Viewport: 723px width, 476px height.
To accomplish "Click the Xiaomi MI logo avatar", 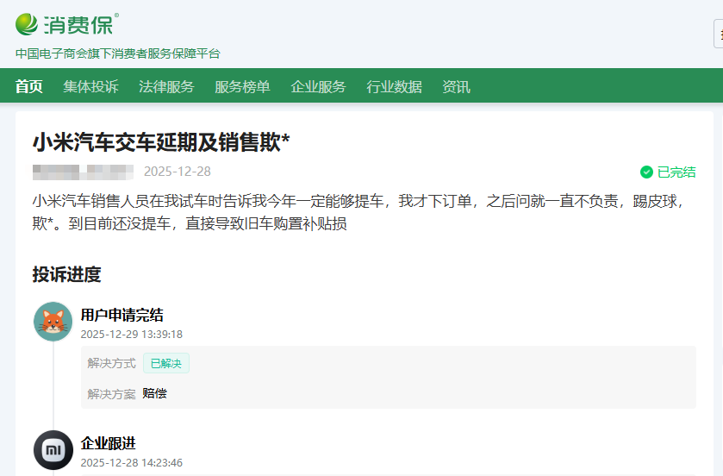I will (x=53, y=450).
